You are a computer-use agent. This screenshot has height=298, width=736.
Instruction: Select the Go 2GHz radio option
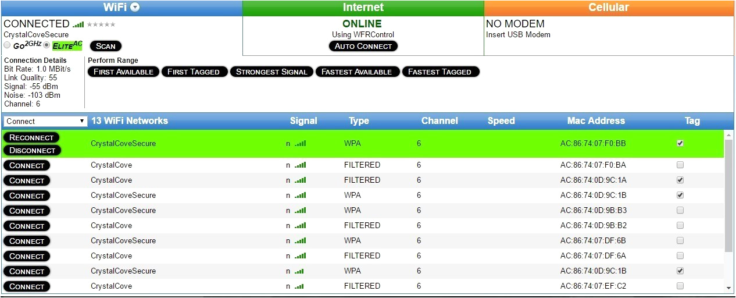7,45
